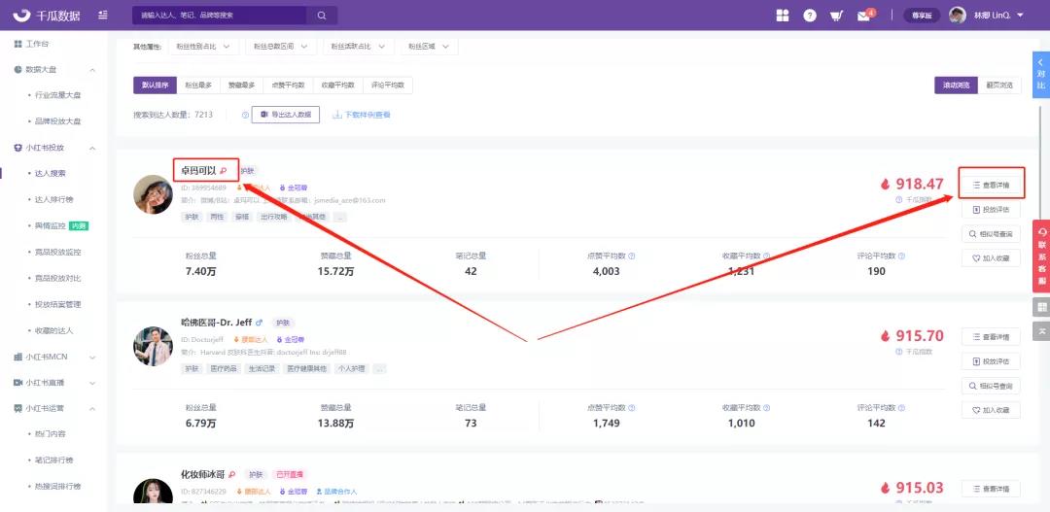
Task: Click 导出达人数据 export button
Action: (286, 115)
